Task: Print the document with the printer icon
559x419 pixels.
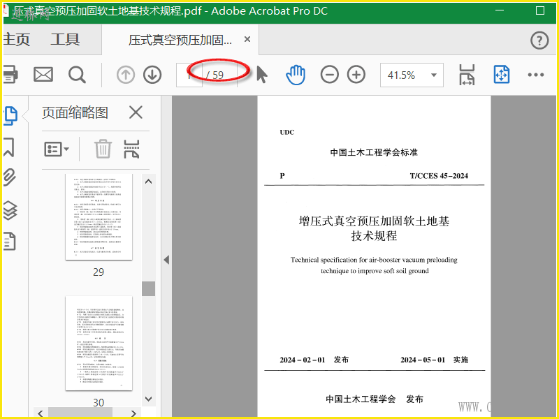Action: 10,75
